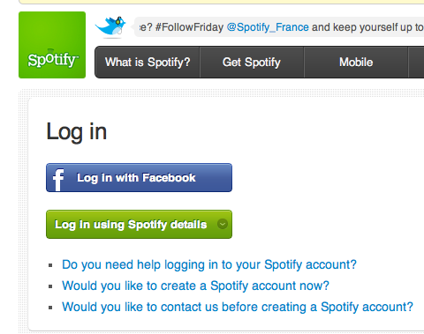Click the tweet text 'and keep yourself up to'
This screenshot has width=424, height=334.
coord(367,27)
